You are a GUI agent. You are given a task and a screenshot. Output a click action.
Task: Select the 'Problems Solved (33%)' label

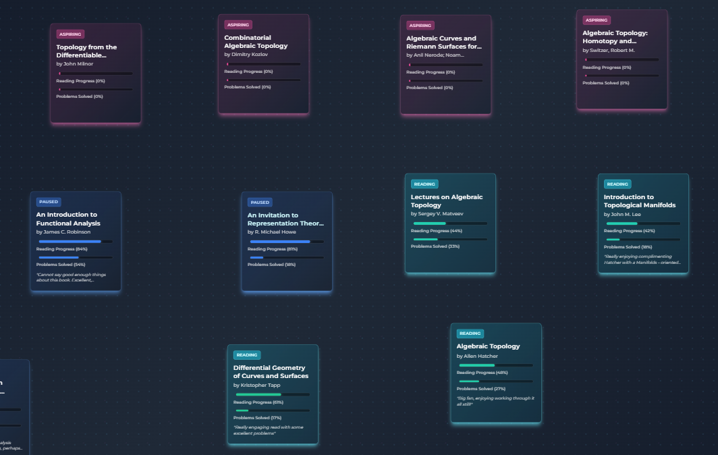(x=435, y=246)
